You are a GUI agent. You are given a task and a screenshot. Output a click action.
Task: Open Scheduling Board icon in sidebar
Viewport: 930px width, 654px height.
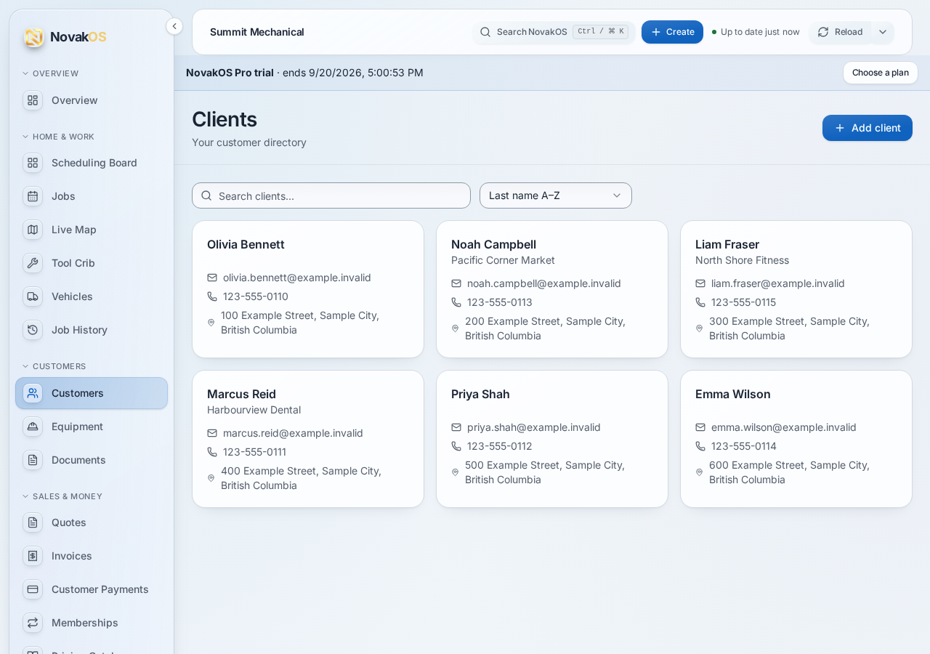tap(33, 163)
